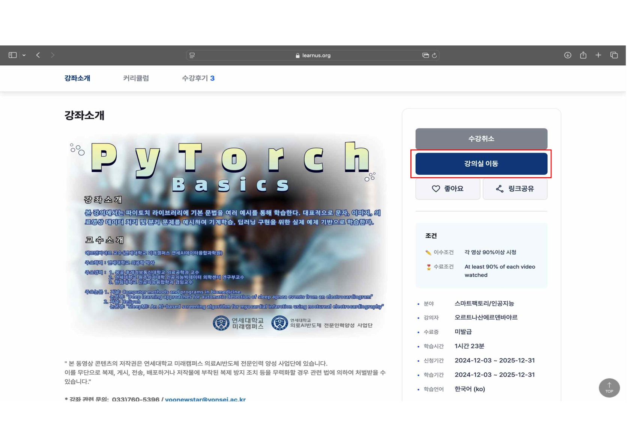This screenshot has height=447, width=631.
Task: Reload the learnus.org page
Action: pos(434,55)
